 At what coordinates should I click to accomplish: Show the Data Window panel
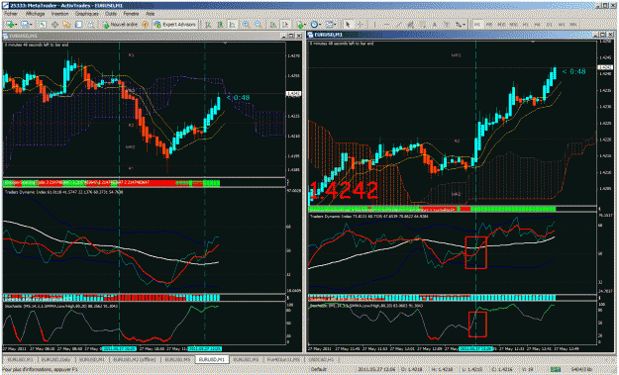(54, 25)
